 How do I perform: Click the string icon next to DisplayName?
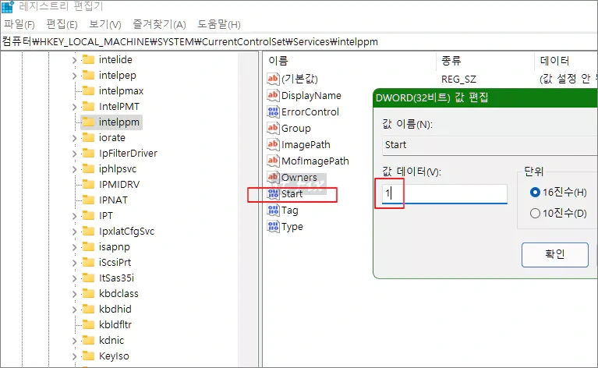pos(273,95)
